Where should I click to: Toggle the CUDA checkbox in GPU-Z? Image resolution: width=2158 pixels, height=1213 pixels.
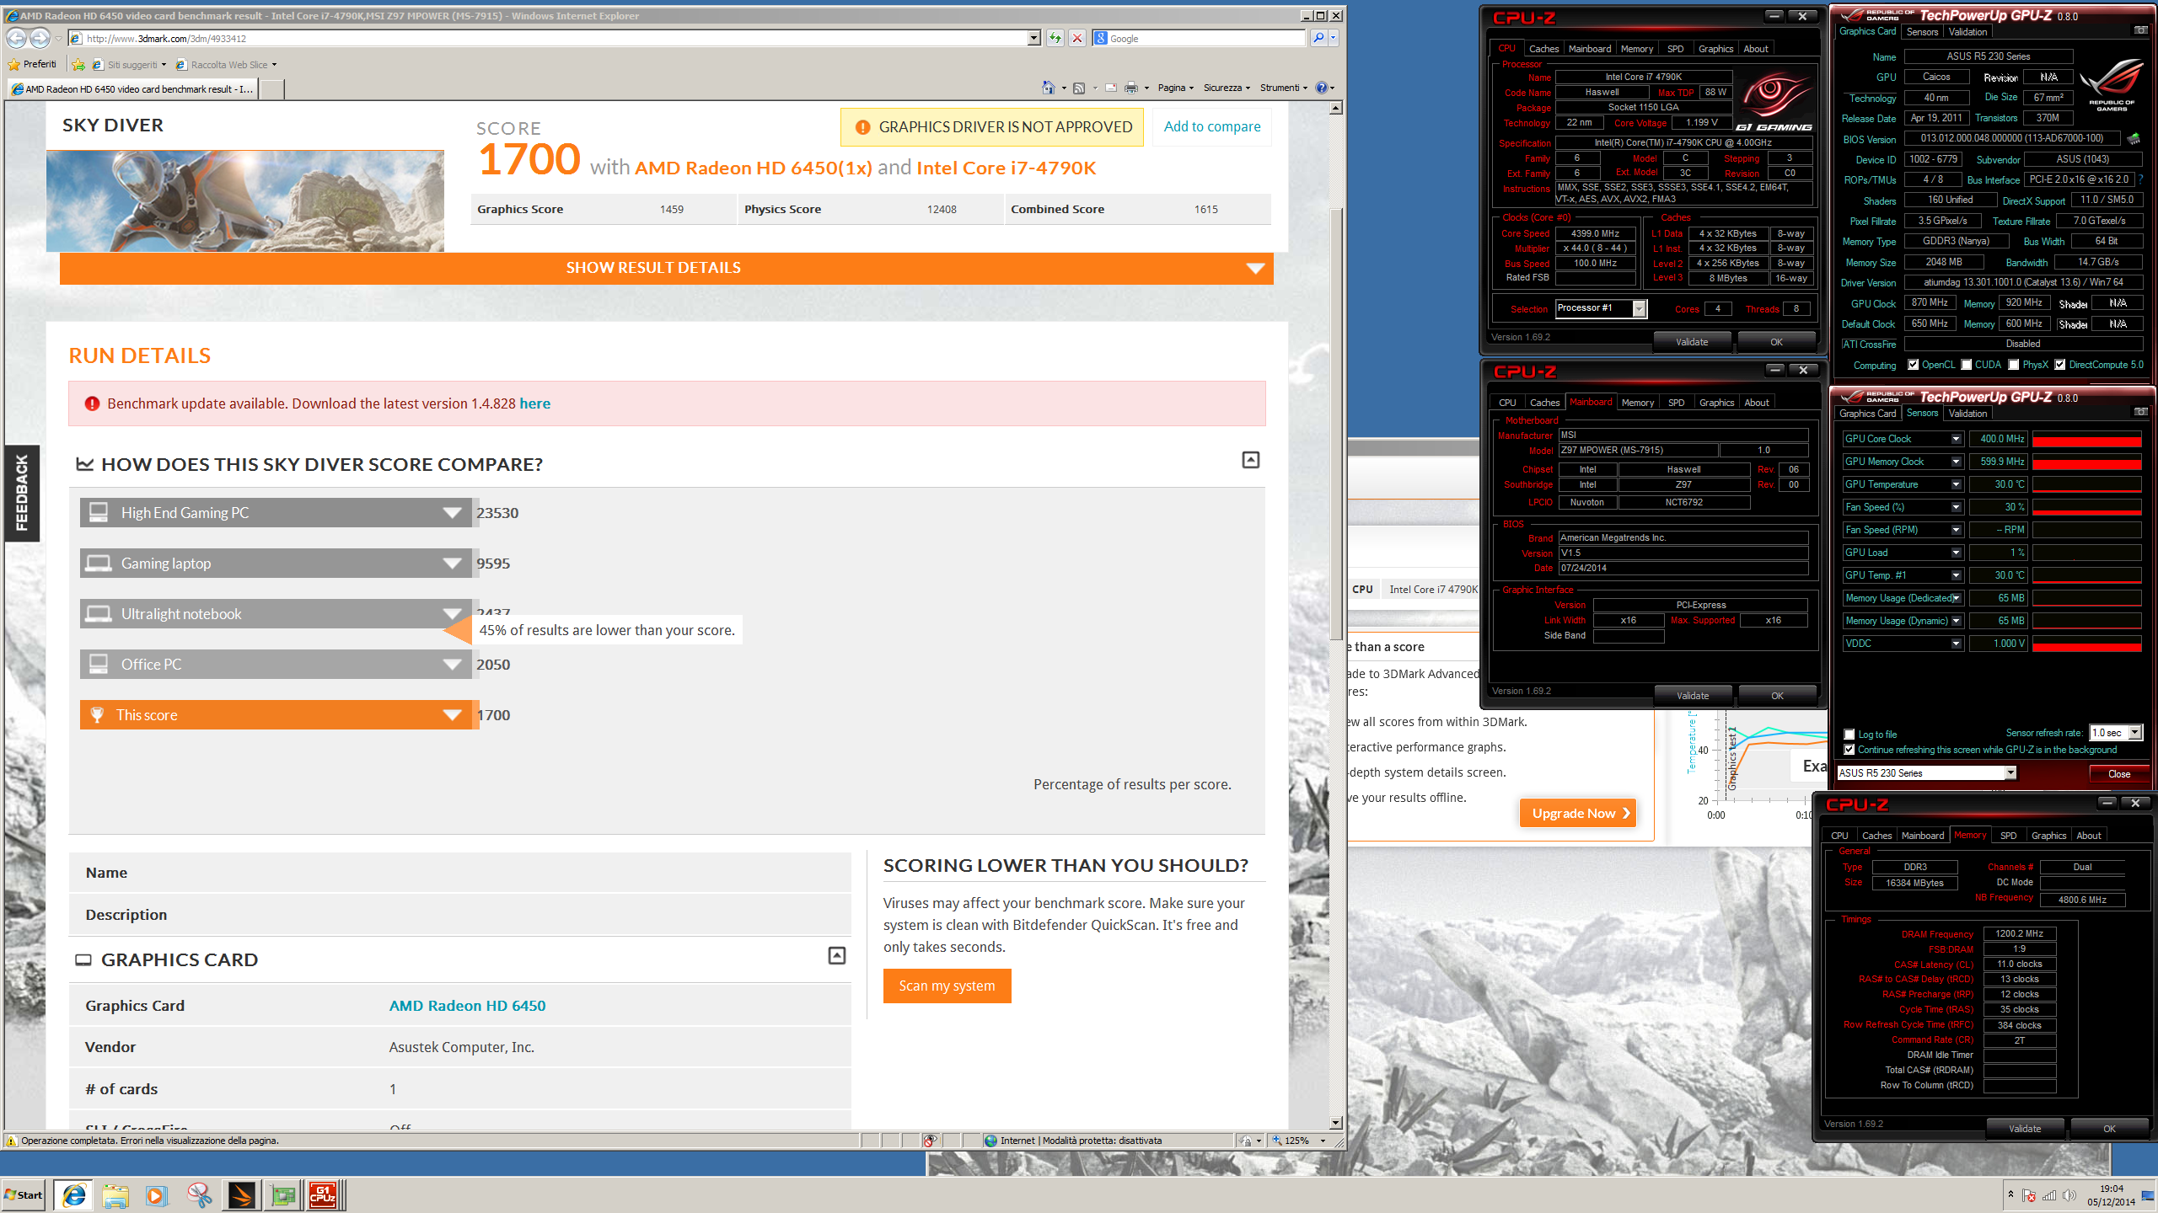pyautogui.click(x=1966, y=365)
